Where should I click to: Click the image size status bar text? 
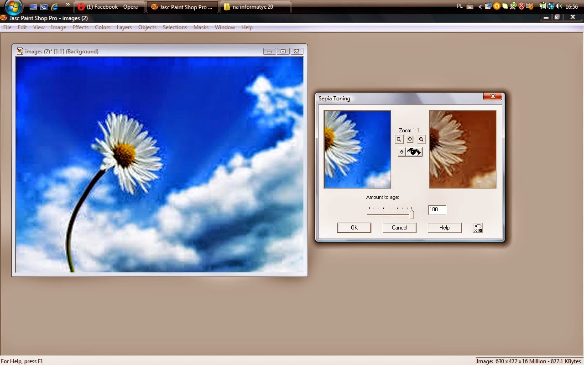[x=529, y=361]
